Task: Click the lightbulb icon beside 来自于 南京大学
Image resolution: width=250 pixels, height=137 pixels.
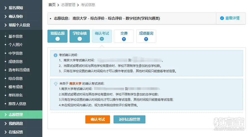Action: (x=56, y=84)
